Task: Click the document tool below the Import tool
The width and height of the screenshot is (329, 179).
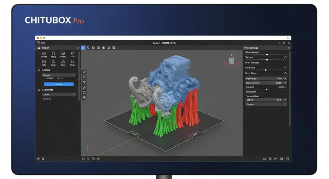Action: 44,61
